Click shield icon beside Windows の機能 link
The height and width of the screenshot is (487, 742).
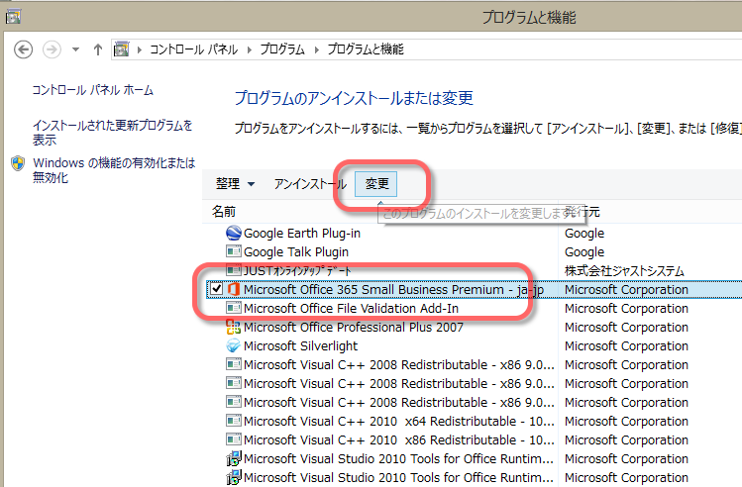18,163
